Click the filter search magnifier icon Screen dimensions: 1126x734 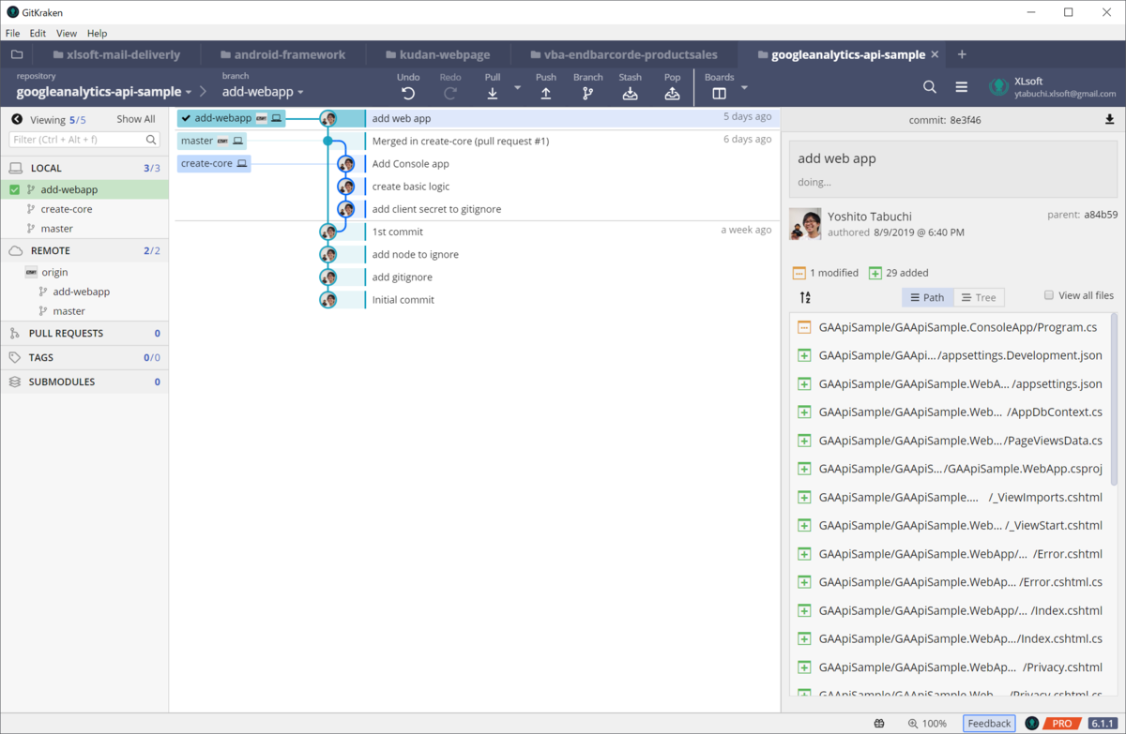click(152, 140)
